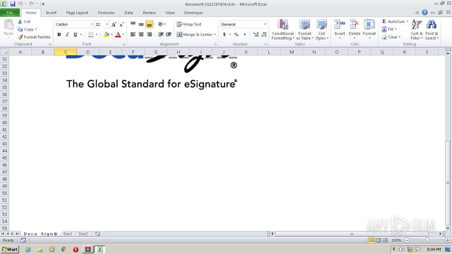Click the Format Painter tool
The height and width of the screenshot is (254, 452).
pyautogui.click(x=34, y=37)
